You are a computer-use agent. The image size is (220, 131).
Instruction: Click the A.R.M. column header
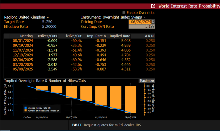150,36
